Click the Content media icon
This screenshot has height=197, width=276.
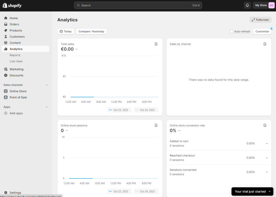[6, 43]
